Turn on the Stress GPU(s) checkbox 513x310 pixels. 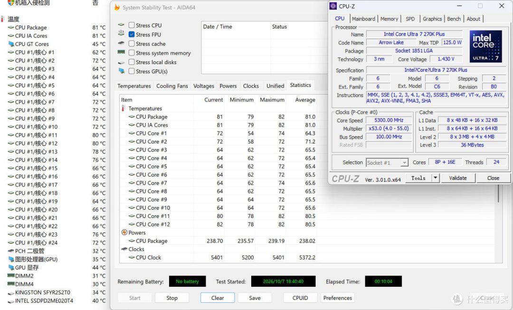coord(132,71)
